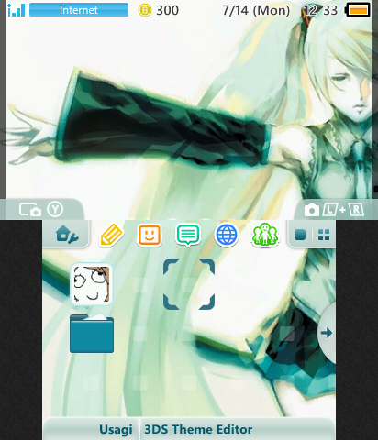Click the 12:33 clock display

click(x=320, y=10)
